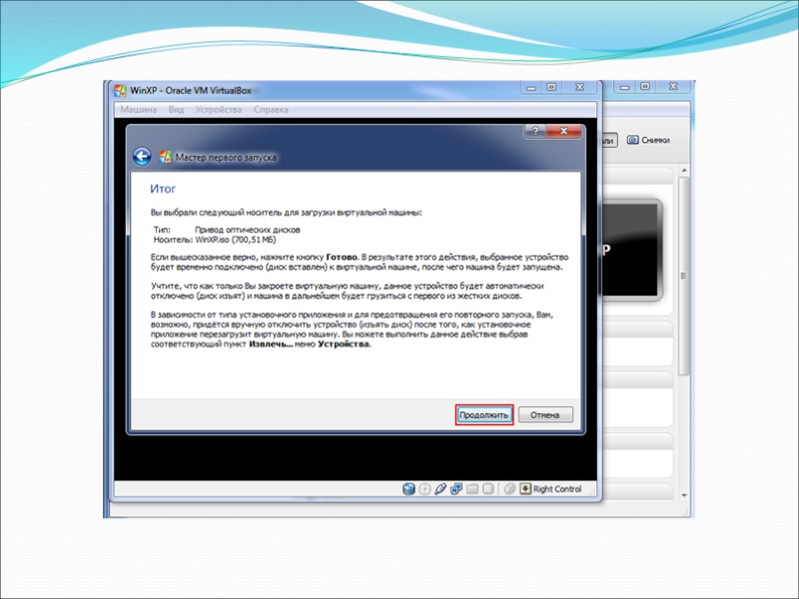
Task: Close the WinXP VirtualBox window
Action: coord(579,87)
